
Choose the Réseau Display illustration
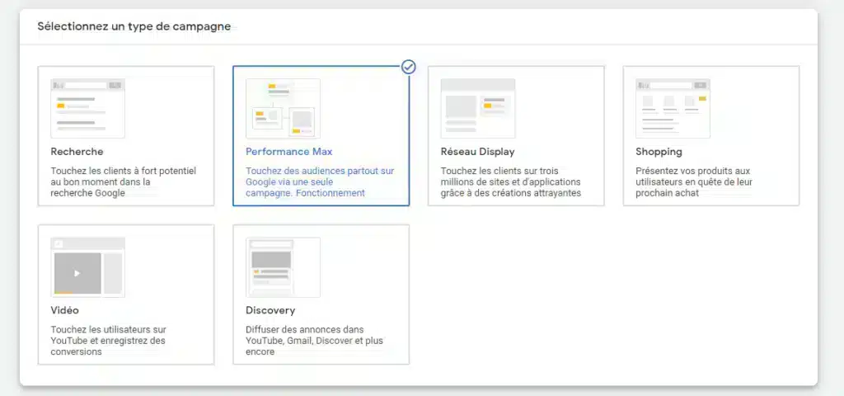point(478,108)
